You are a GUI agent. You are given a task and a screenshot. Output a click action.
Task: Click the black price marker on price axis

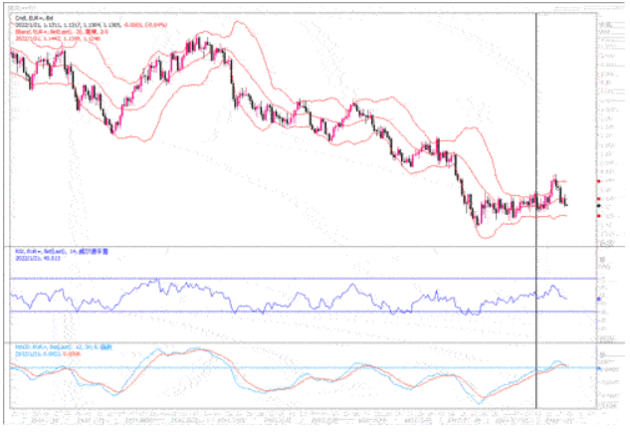(x=597, y=206)
